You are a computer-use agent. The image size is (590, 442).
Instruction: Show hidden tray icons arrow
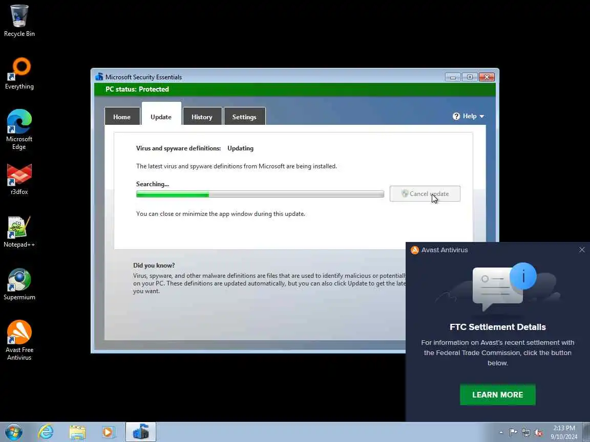(x=501, y=432)
